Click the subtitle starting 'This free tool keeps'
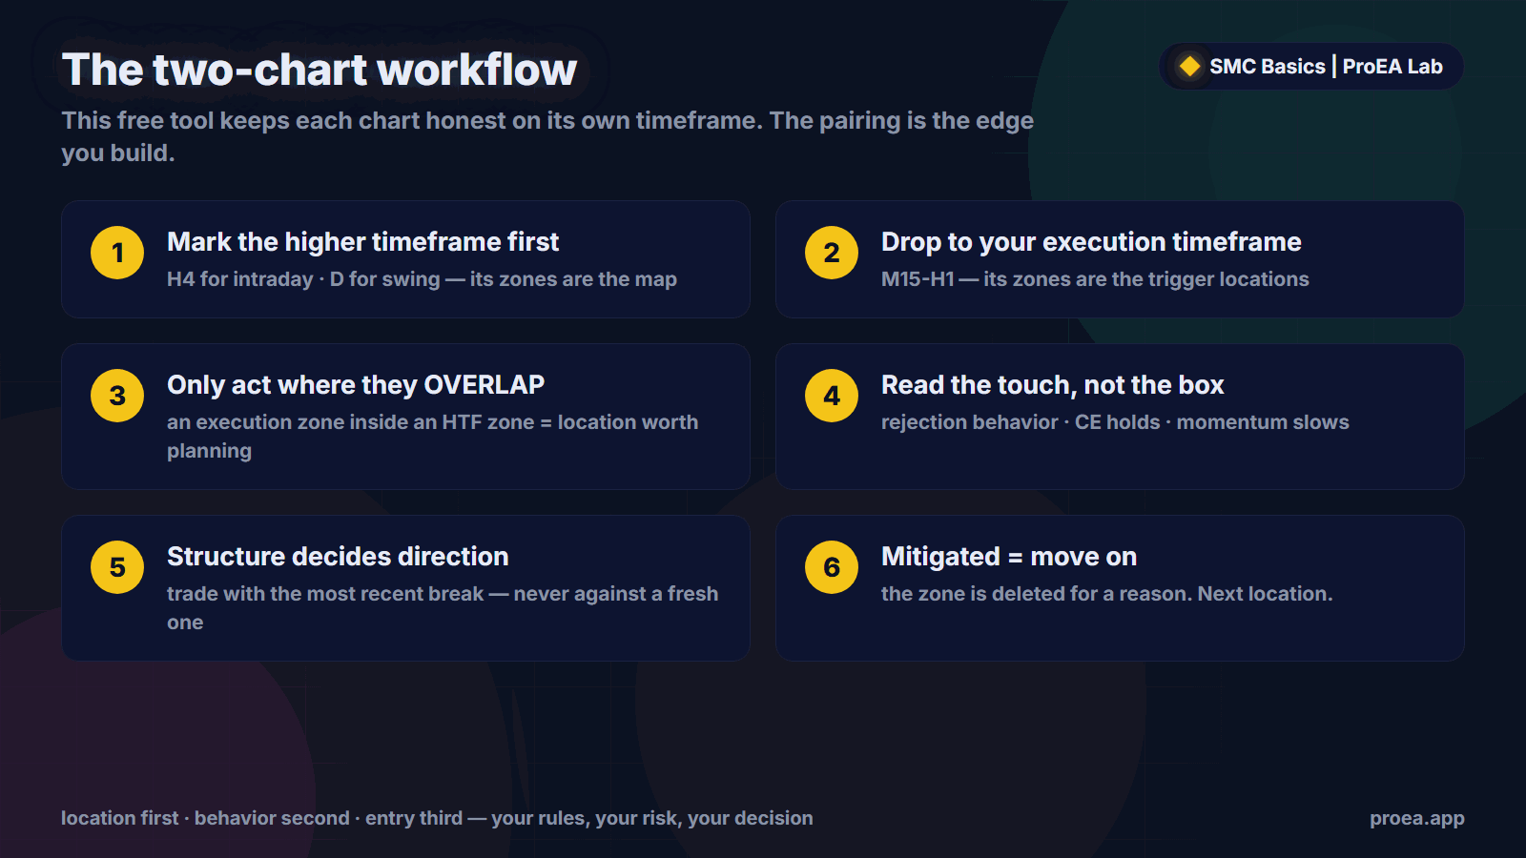The height and width of the screenshot is (858, 1526). [x=547, y=136]
